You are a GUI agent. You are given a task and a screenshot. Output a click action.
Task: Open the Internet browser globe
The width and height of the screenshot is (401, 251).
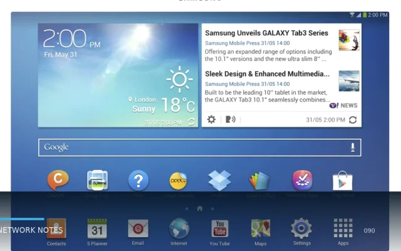tap(179, 228)
